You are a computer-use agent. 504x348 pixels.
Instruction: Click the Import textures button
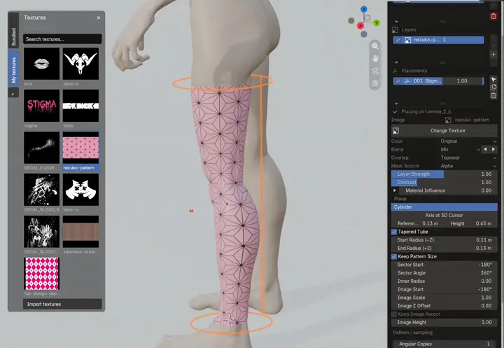[x=62, y=304]
